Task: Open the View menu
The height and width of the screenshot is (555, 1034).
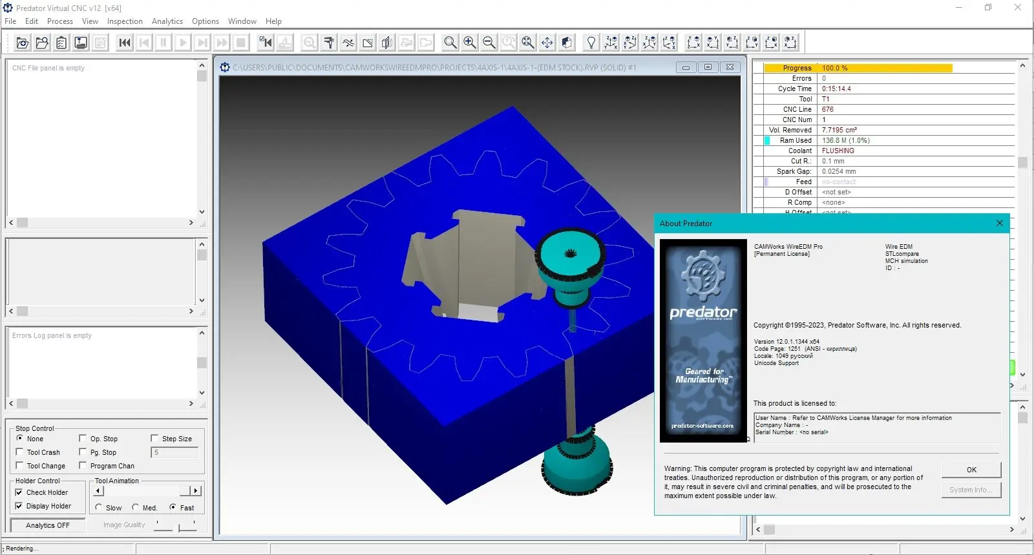Action: [90, 21]
